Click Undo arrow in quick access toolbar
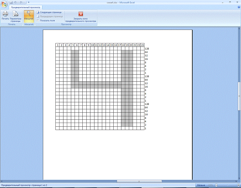Viewport: 241px width, 188px height. pos(16,2)
